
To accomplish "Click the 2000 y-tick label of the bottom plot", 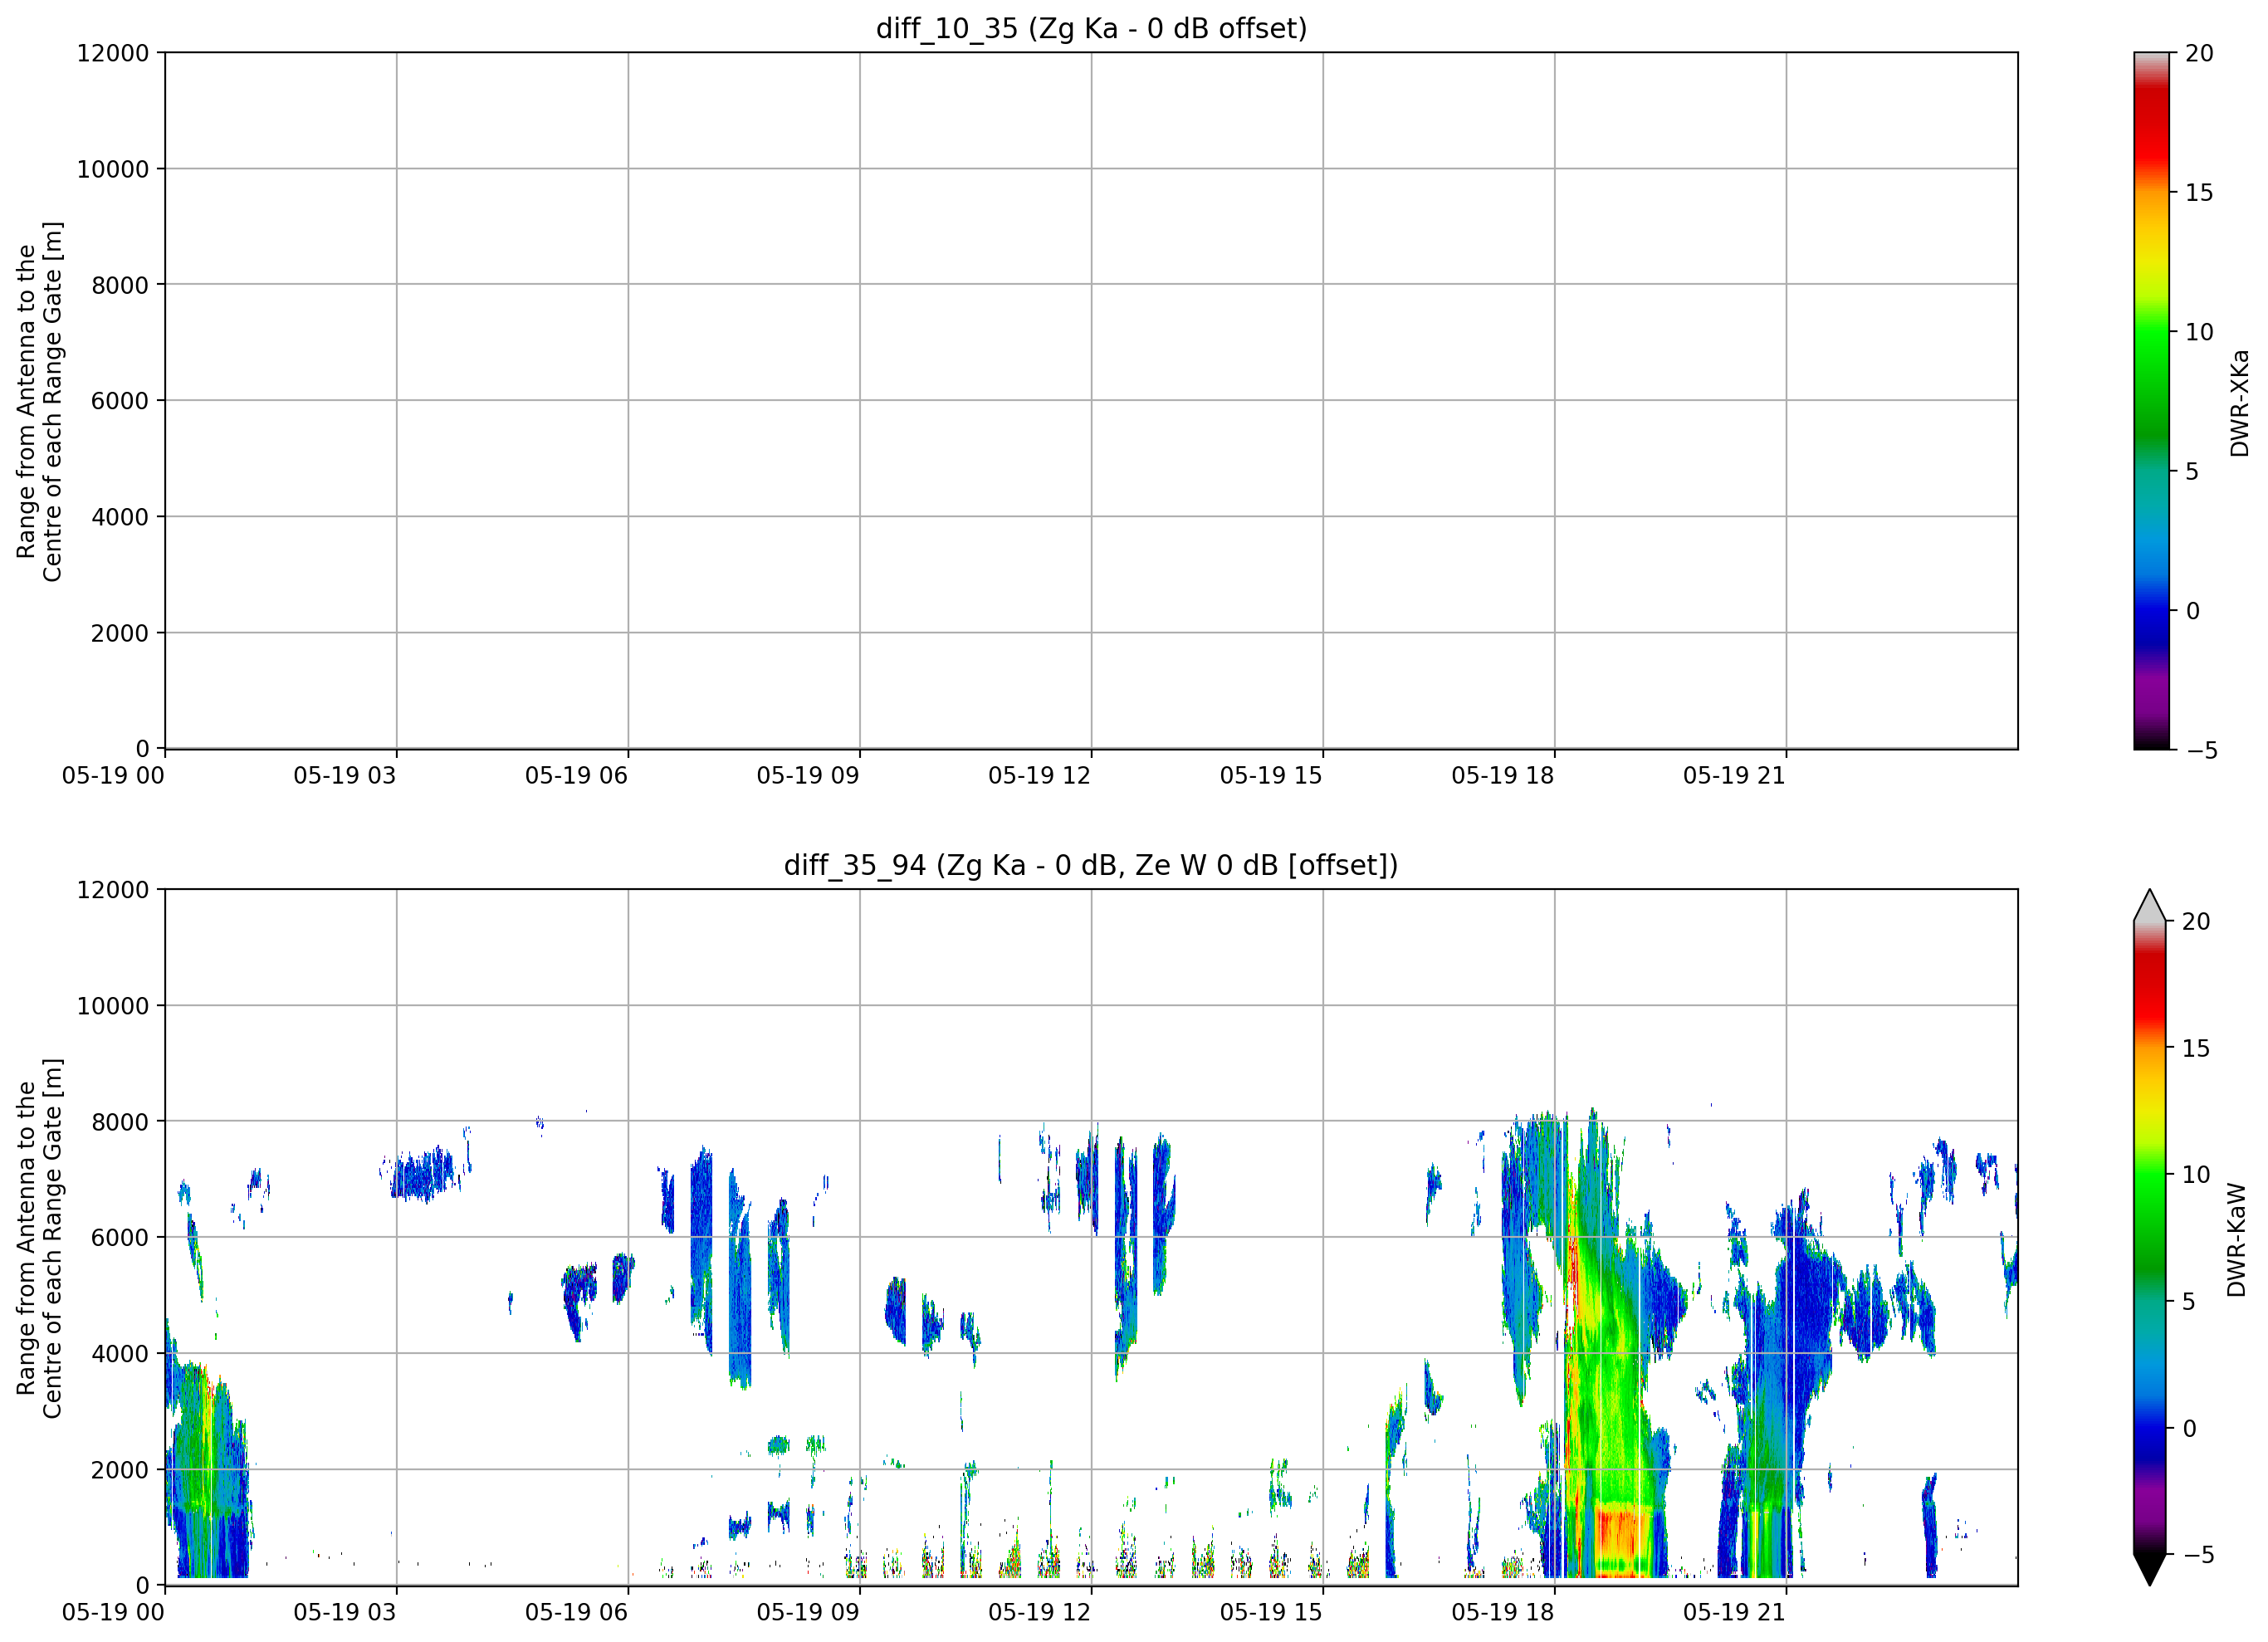I will 120,1470.
